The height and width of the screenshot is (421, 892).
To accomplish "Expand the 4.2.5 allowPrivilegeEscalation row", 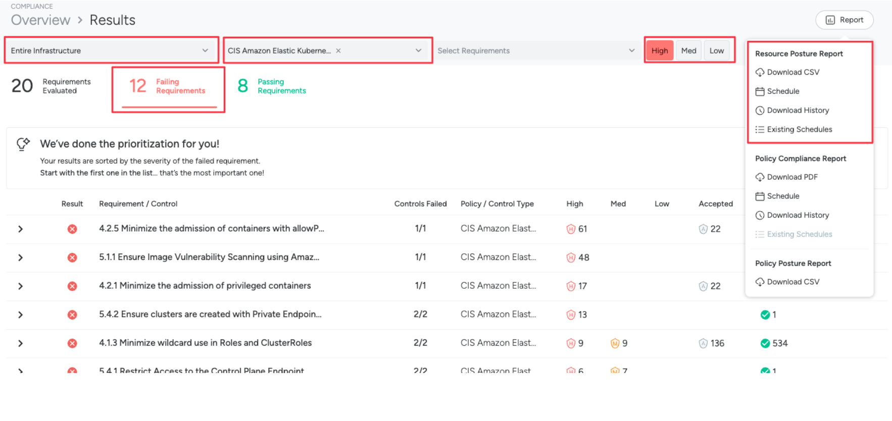I will coord(20,229).
